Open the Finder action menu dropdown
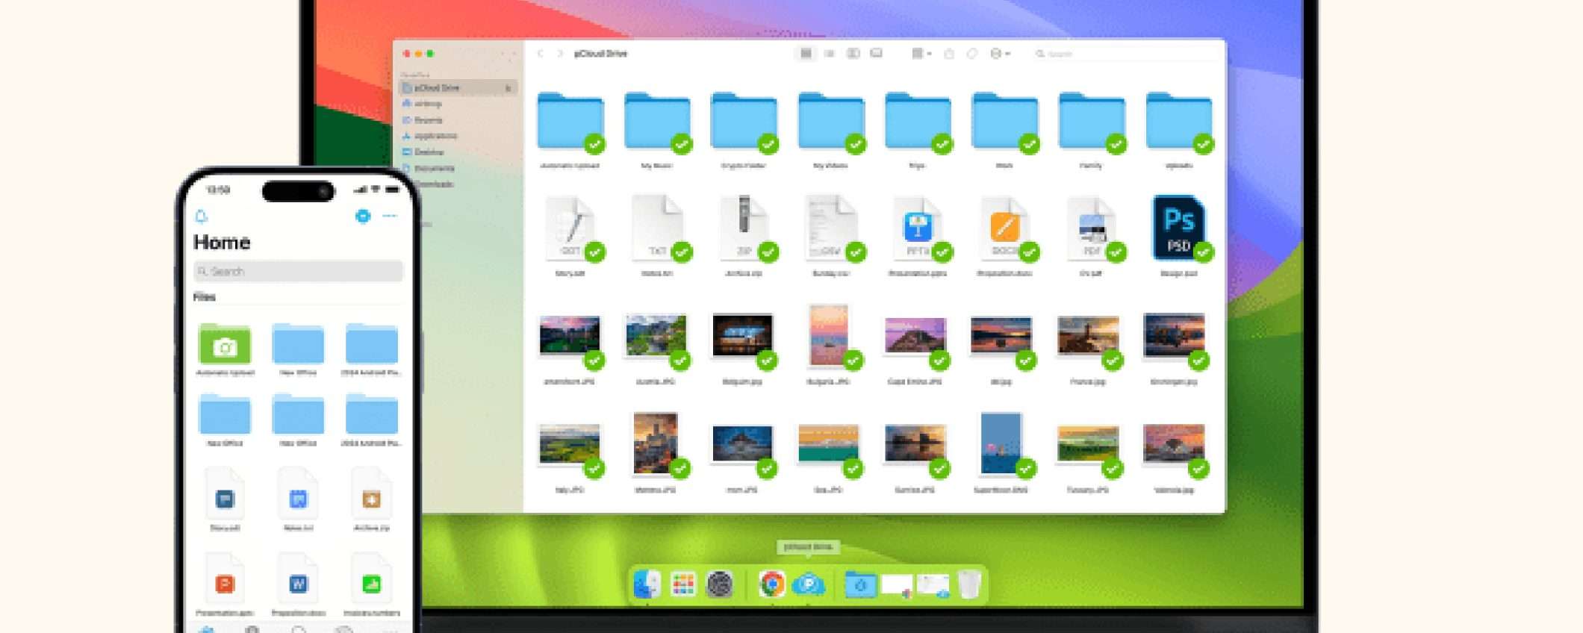This screenshot has width=1583, height=633. (x=1000, y=54)
